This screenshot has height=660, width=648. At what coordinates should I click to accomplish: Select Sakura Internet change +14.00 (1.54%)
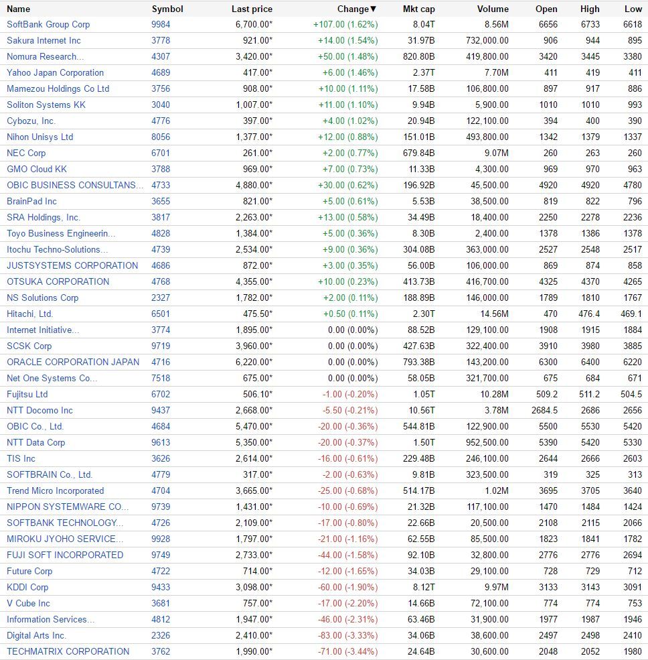point(347,40)
